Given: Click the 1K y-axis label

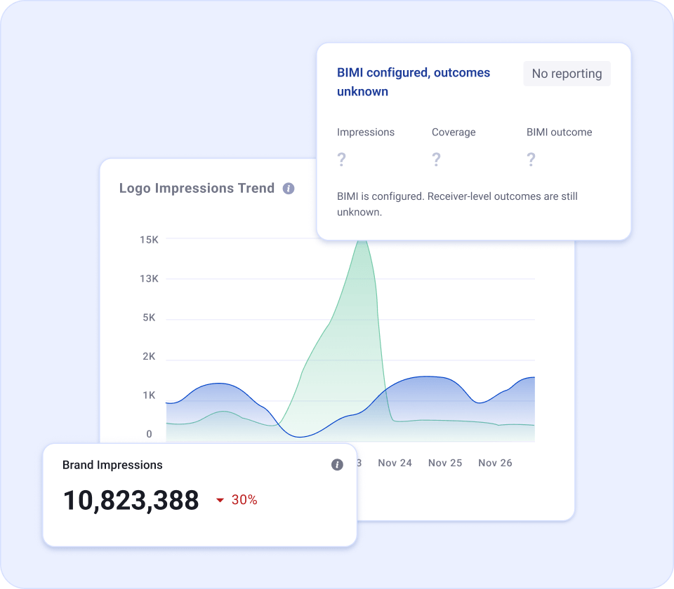Looking at the screenshot, I should 149,395.
